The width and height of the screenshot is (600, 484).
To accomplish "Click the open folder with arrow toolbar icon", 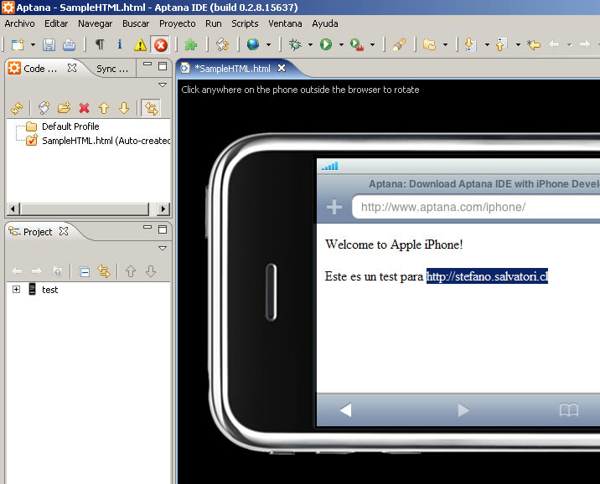I will coord(429,45).
